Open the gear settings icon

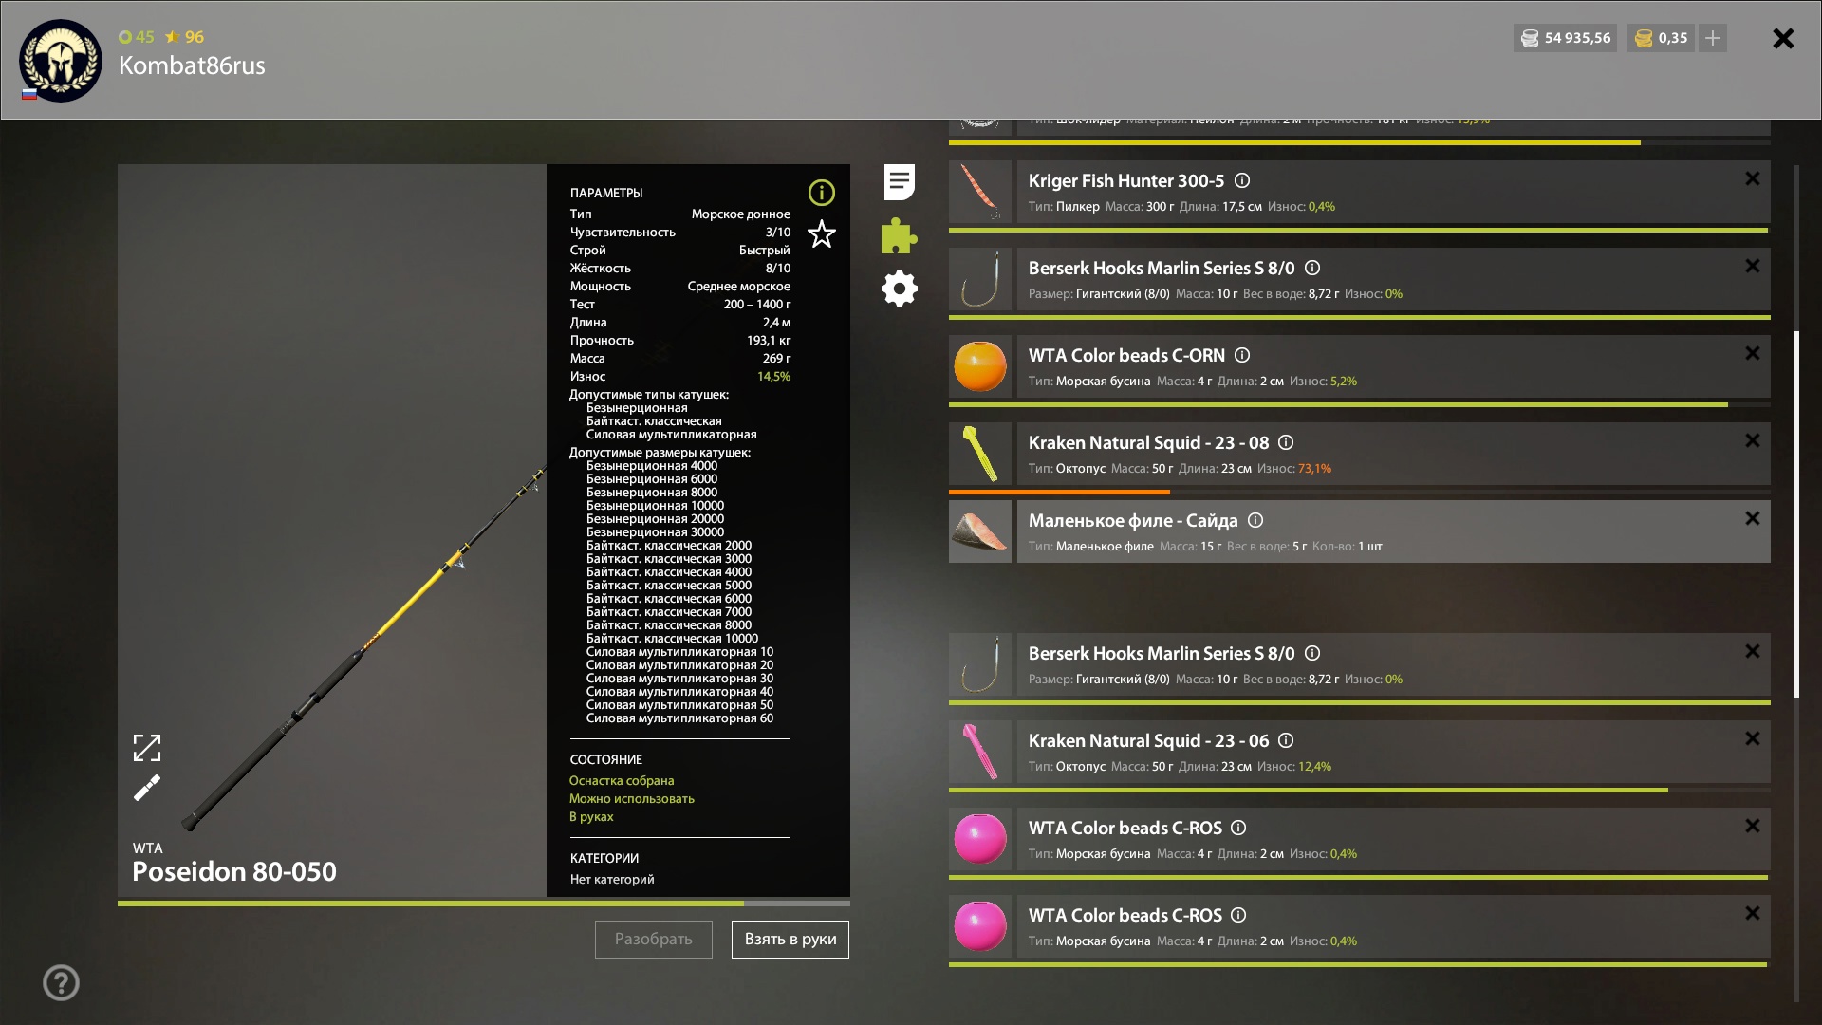[899, 289]
